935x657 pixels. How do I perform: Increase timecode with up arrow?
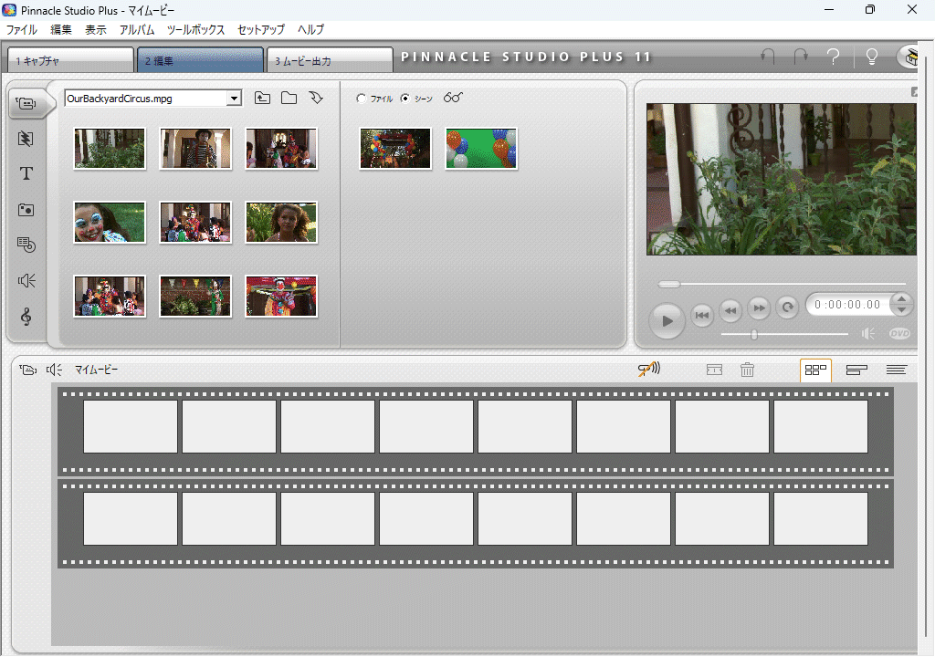tap(901, 299)
